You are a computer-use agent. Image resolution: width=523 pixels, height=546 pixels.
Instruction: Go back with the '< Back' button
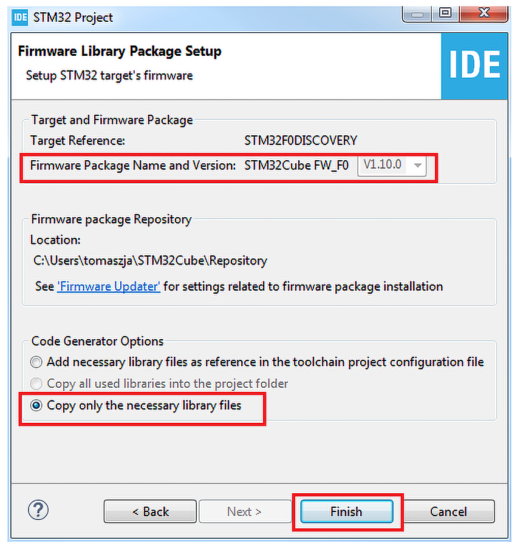coord(150,511)
